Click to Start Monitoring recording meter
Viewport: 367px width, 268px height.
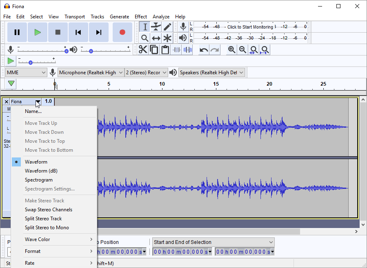pos(250,27)
